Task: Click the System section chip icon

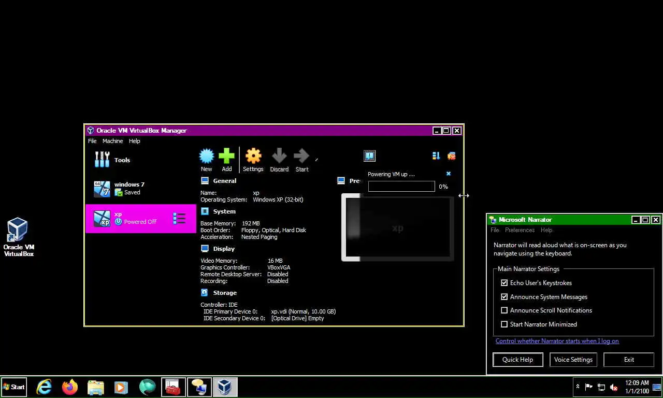Action: [205, 211]
